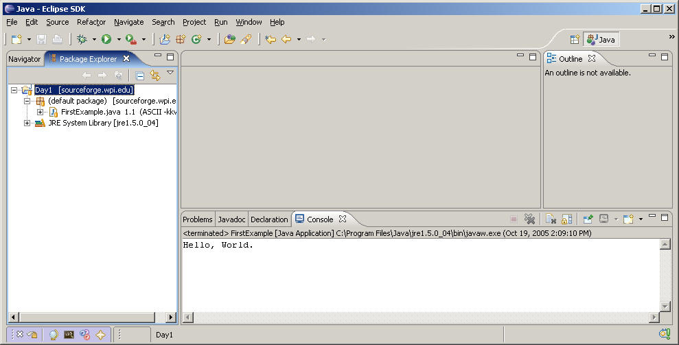Viewport: 679px width, 345px height.
Task: Click the bottom status bar globe icon
Action: click(x=54, y=335)
